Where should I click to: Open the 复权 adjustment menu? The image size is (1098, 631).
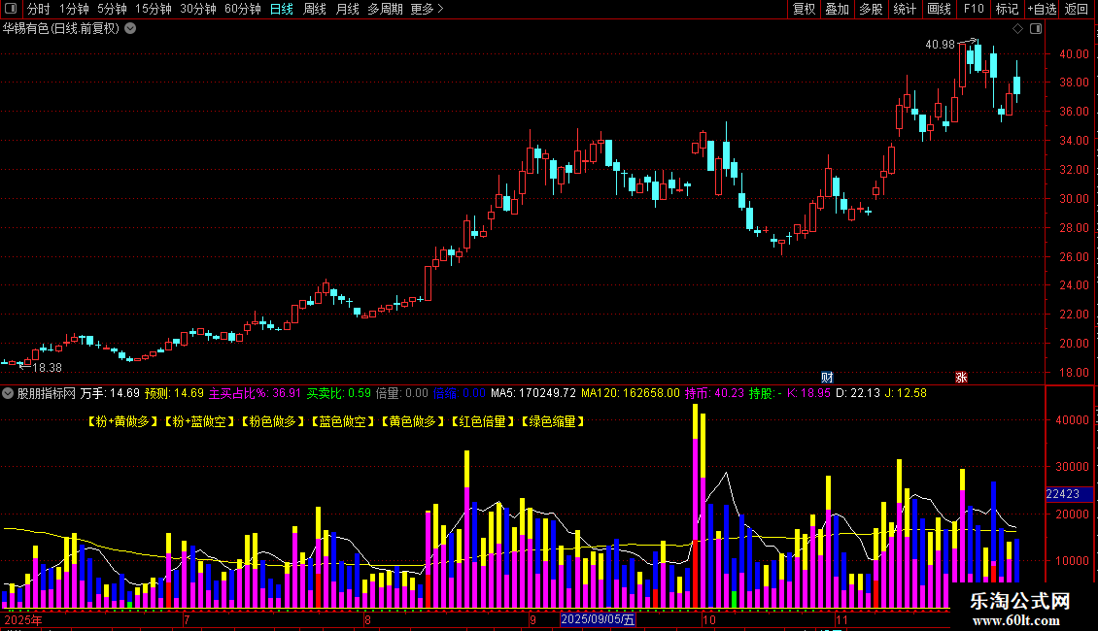(x=804, y=9)
